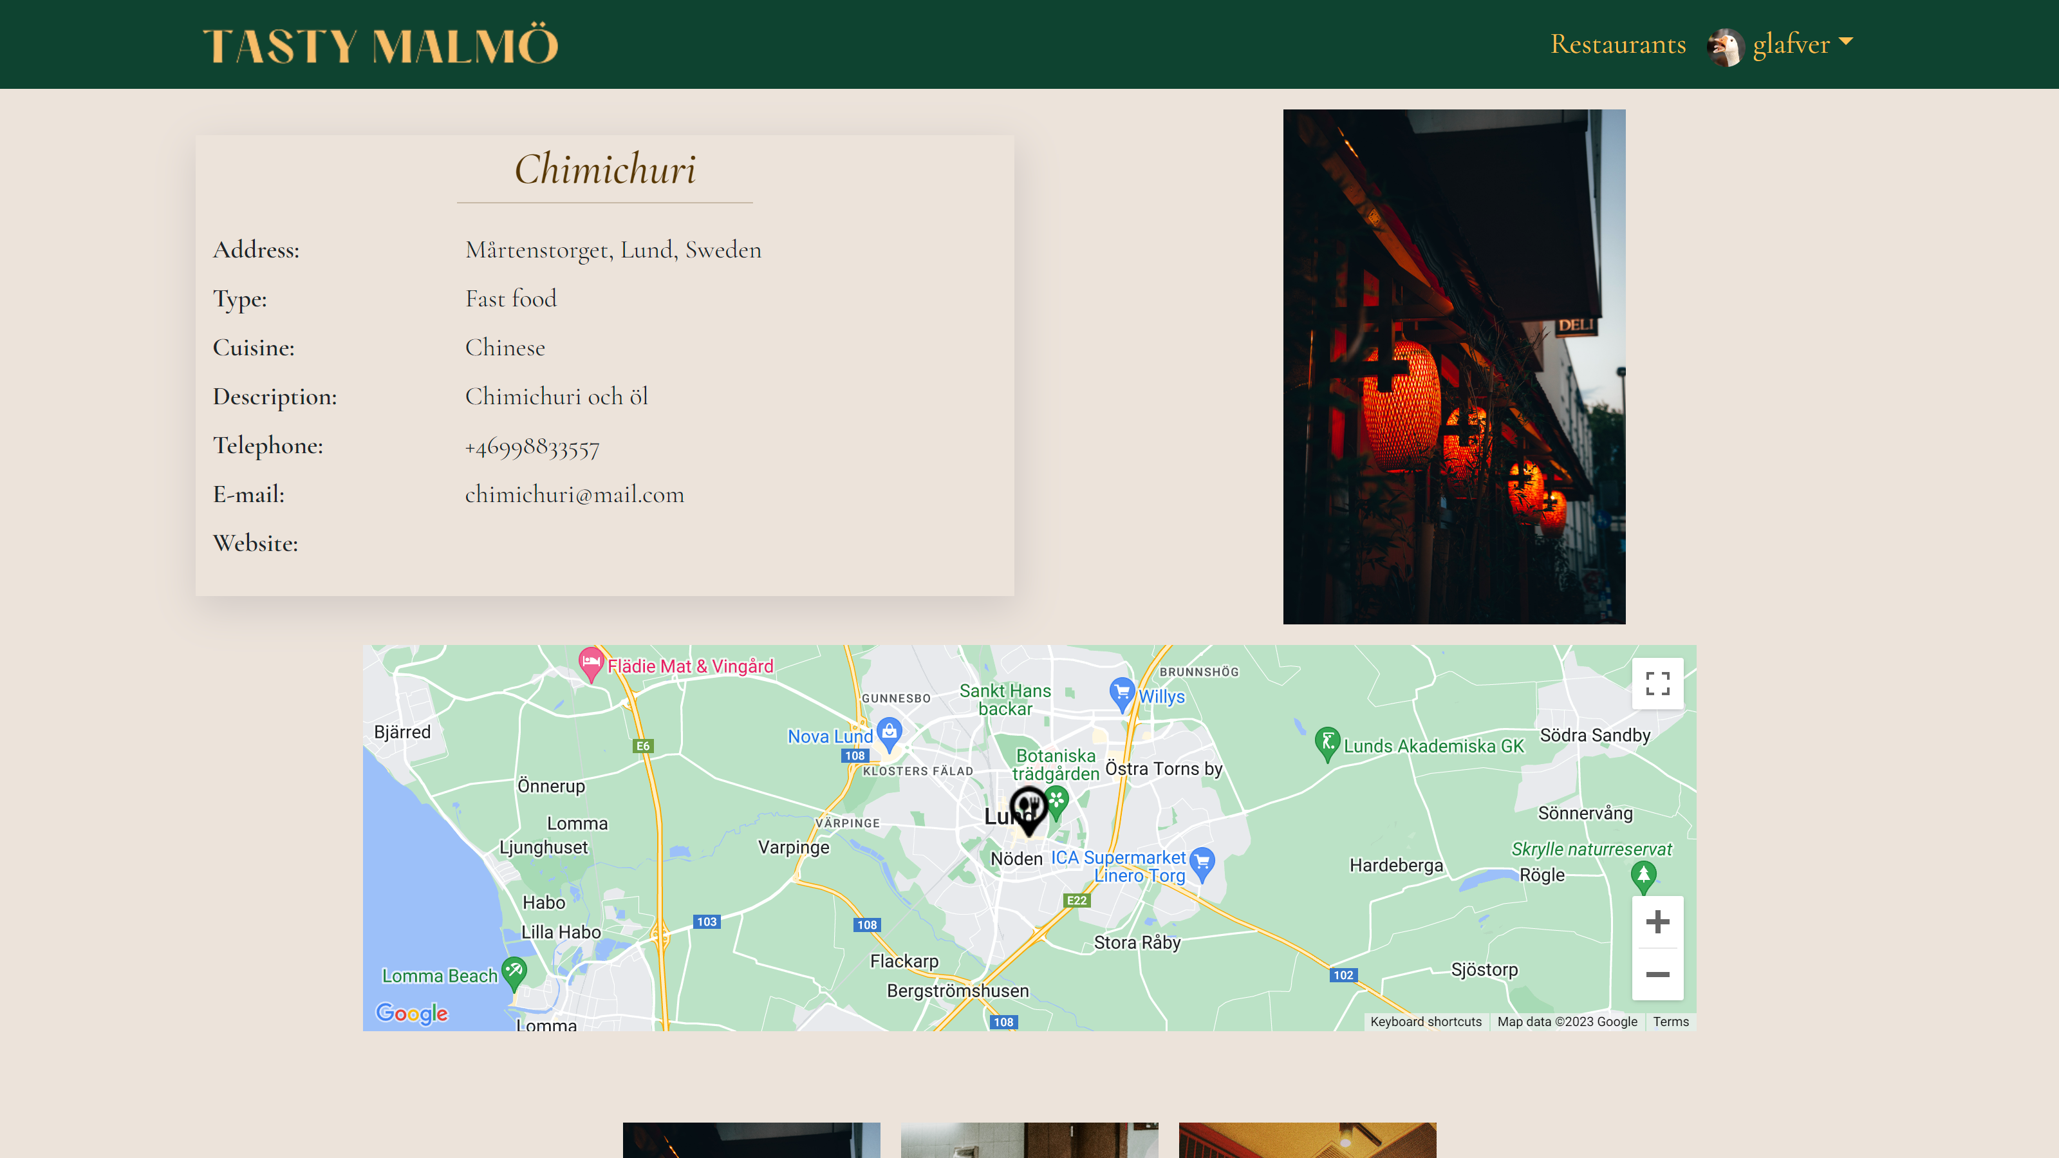Click the ICA Supermarket Linero Torg pin

1201,863
